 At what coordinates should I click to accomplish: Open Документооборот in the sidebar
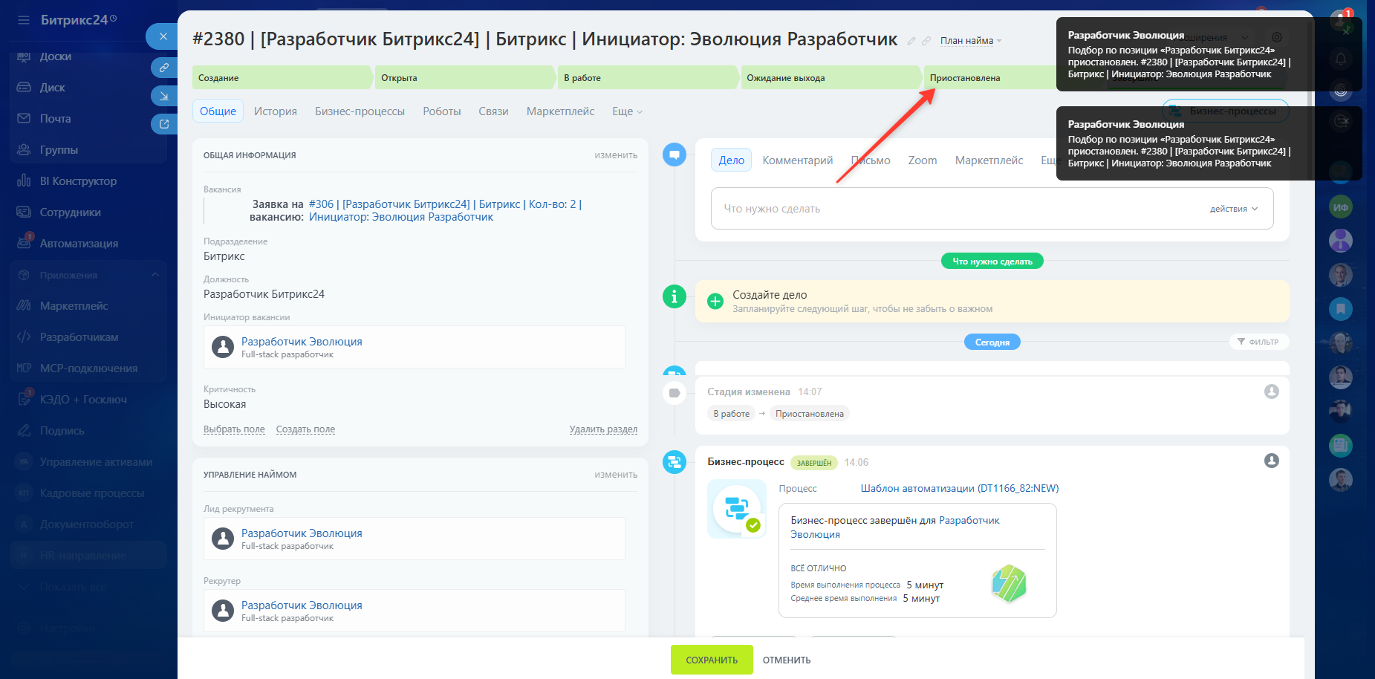coord(87,524)
